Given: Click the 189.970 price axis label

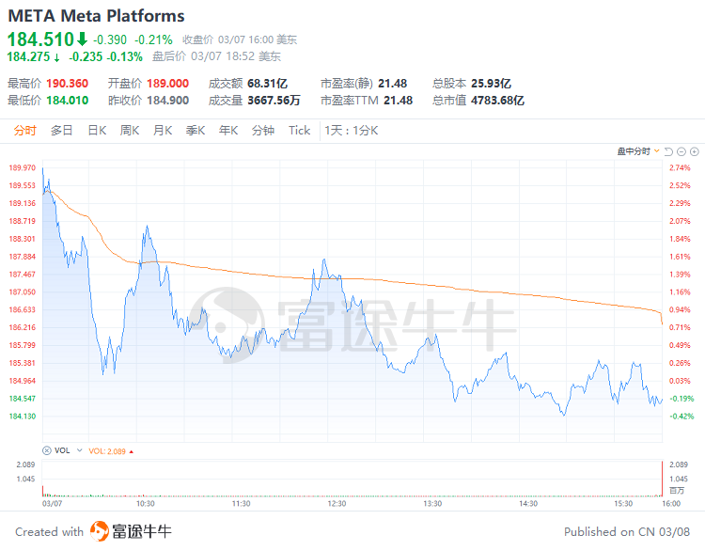Looking at the screenshot, I should [22, 167].
